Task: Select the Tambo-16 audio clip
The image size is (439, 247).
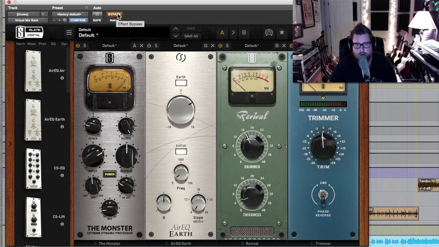Action: pyautogui.click(x=429, y=185)
